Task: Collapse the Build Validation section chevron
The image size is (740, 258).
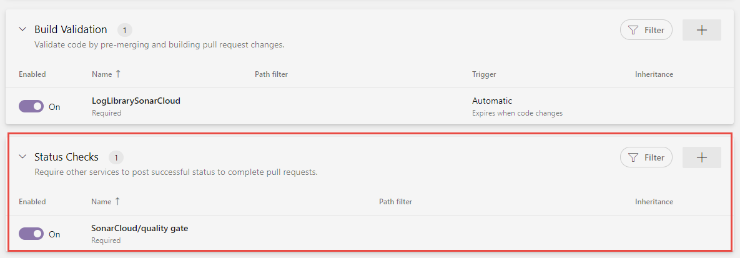Action: (x=22, y=29)
